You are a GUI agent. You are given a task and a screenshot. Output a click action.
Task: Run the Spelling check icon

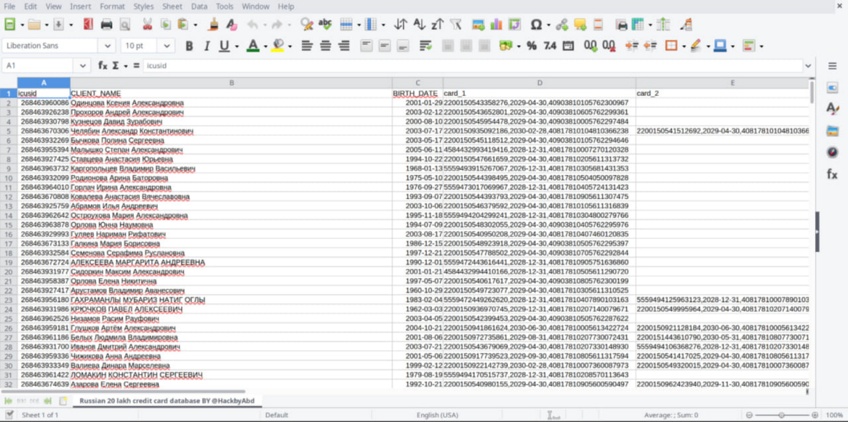325,24
